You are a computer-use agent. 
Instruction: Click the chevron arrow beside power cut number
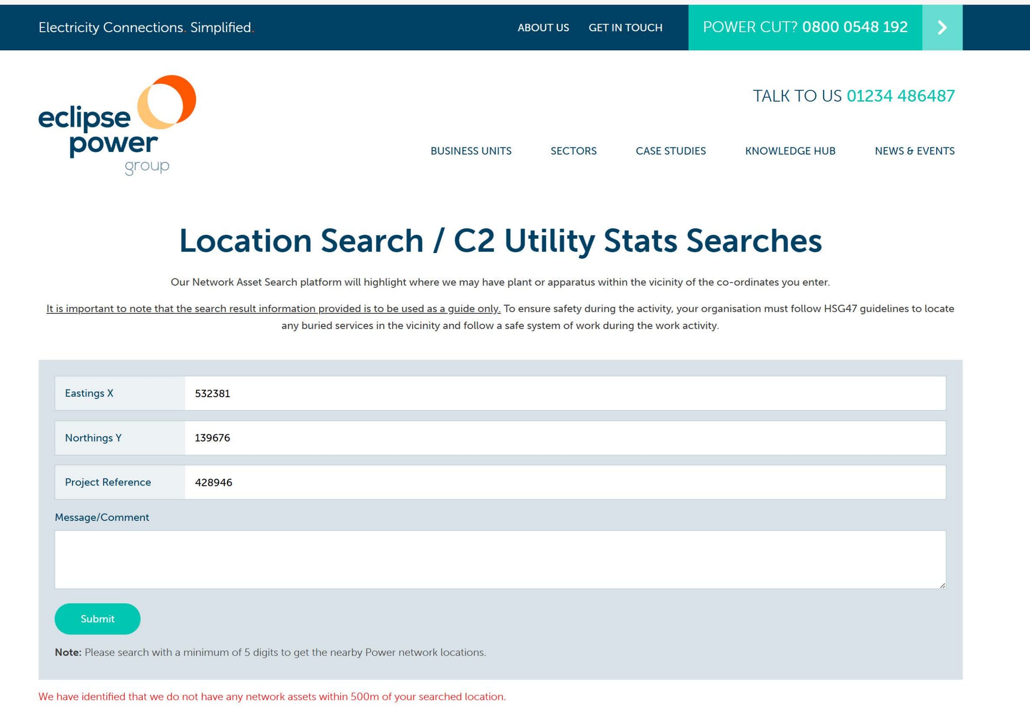tap(942, 28)
